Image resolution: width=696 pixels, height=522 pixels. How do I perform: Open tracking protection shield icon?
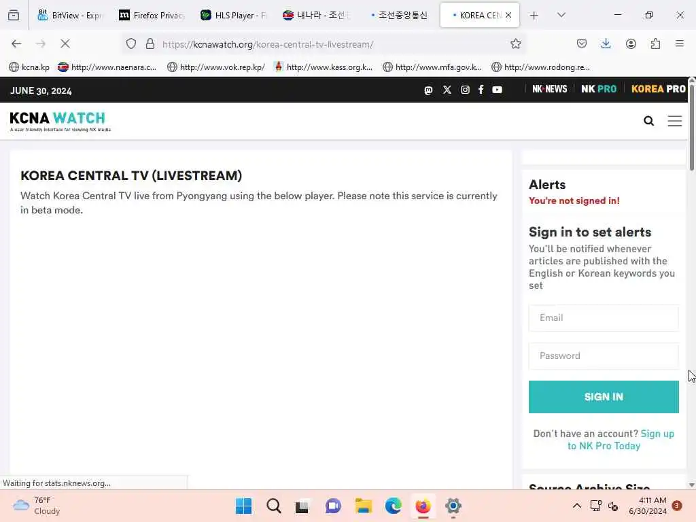131,43
